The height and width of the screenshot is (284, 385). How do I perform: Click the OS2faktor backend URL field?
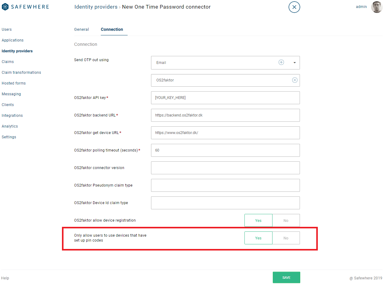225,115
